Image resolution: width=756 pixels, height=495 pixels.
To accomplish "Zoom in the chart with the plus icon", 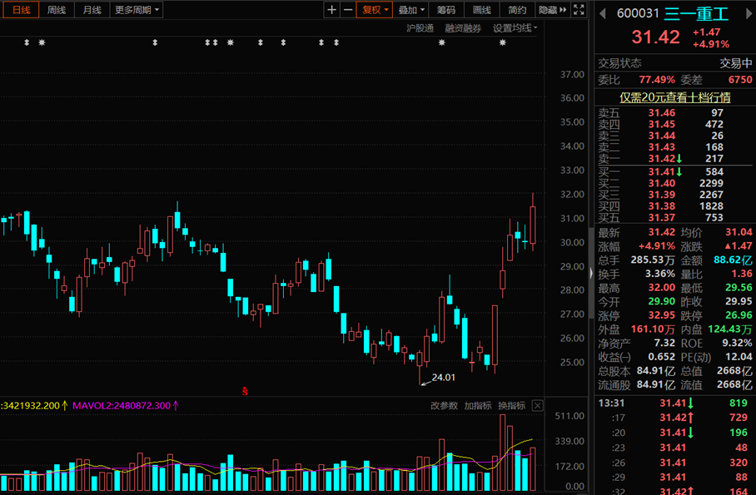I will tap(331, 10).
